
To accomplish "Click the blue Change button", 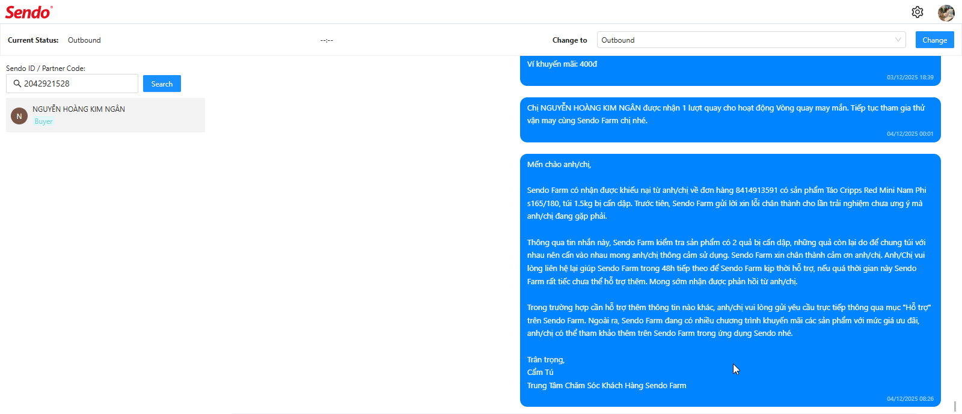I will tap(934, 40).
